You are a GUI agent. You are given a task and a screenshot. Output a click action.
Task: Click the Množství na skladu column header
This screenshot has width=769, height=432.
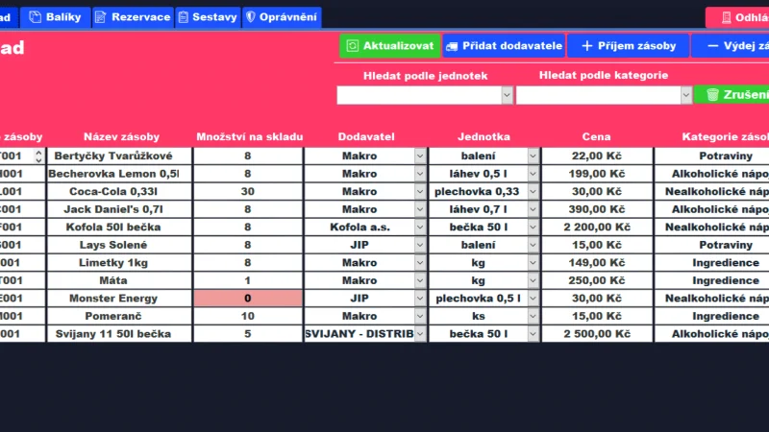[250, 136]
